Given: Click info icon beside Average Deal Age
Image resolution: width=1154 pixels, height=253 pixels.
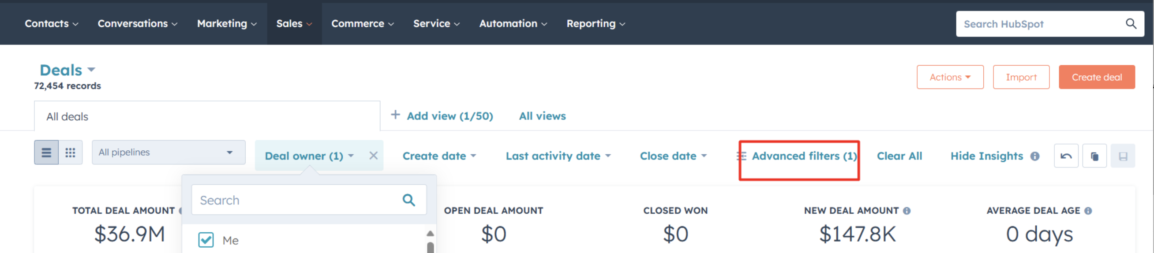Looking at the screenshot, I should click(1088, 210).
